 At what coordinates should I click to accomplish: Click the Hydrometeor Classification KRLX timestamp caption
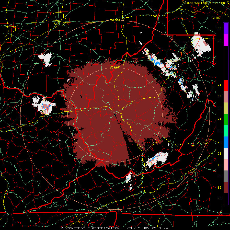(115, 228)
